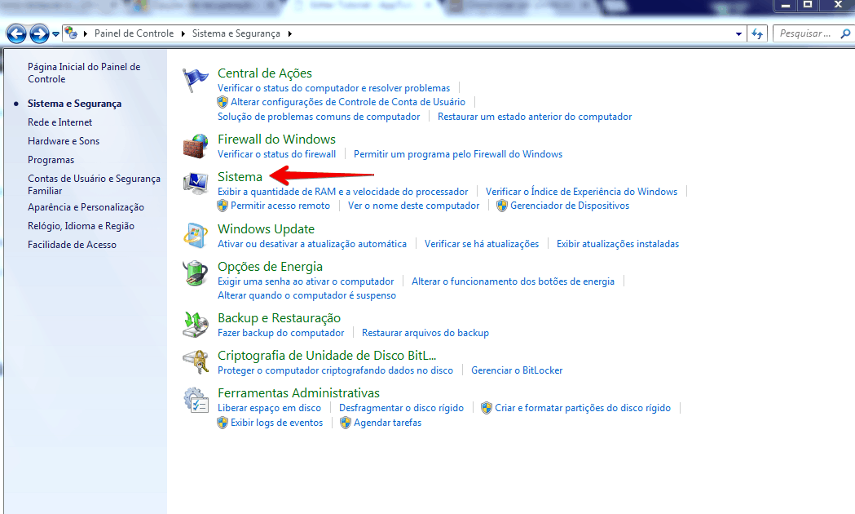Click Ver o nome deste computador

pos(414,206)
